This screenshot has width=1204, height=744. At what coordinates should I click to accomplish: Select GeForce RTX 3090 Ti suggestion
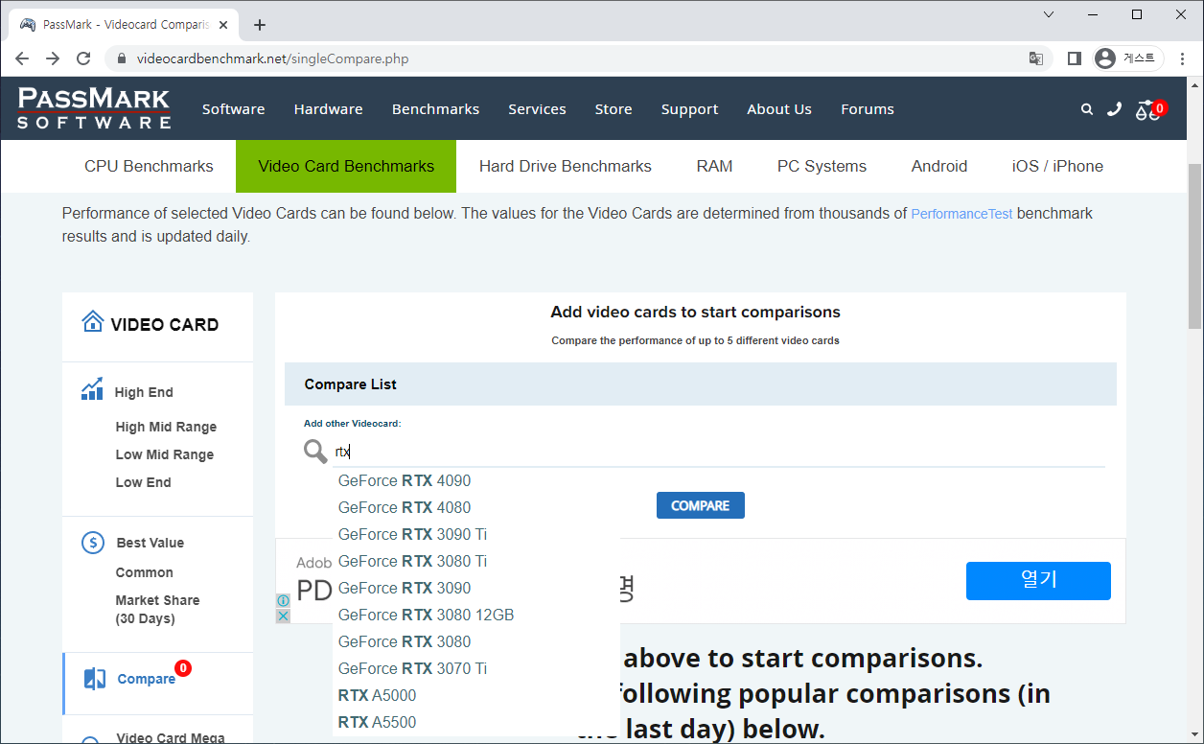[x=476, y=535]
